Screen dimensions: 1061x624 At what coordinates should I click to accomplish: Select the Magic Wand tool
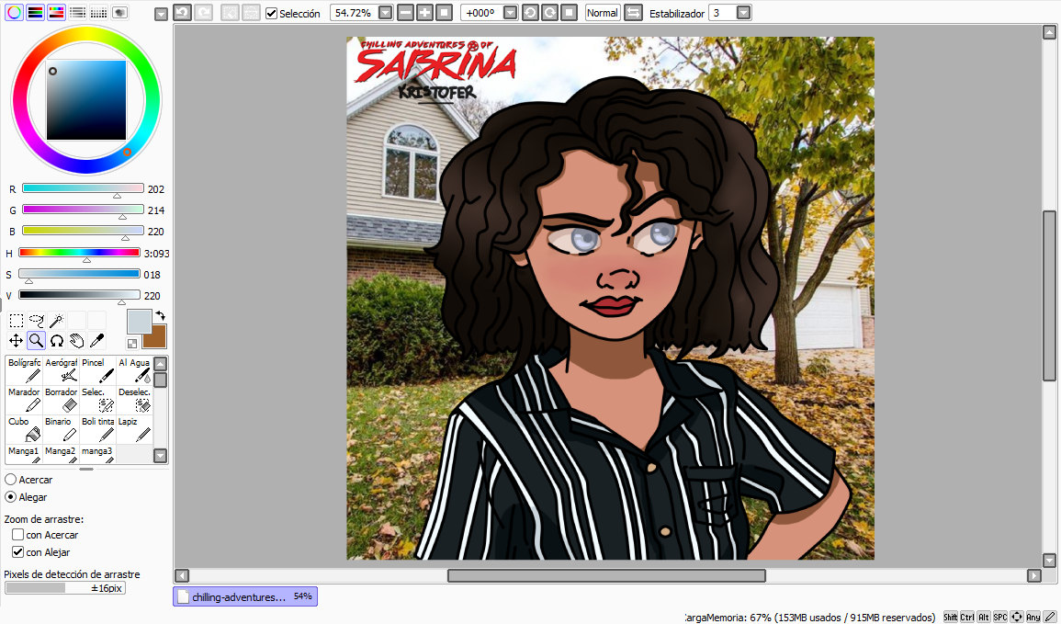coord(57,320)
